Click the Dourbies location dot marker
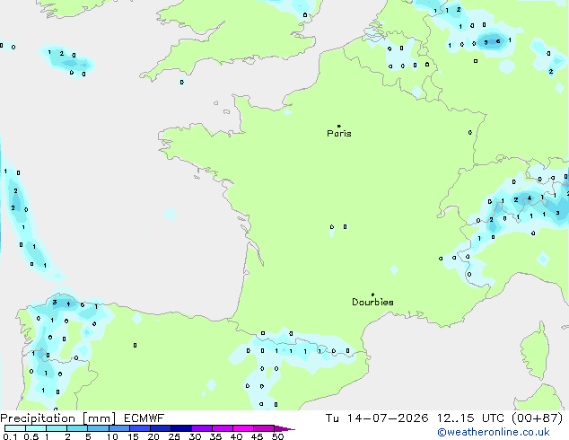569x440 pixels. point(372,295)
